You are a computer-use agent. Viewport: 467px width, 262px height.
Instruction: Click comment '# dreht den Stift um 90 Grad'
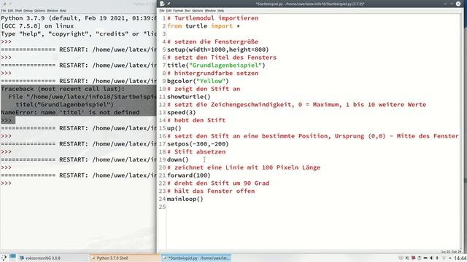218,183
